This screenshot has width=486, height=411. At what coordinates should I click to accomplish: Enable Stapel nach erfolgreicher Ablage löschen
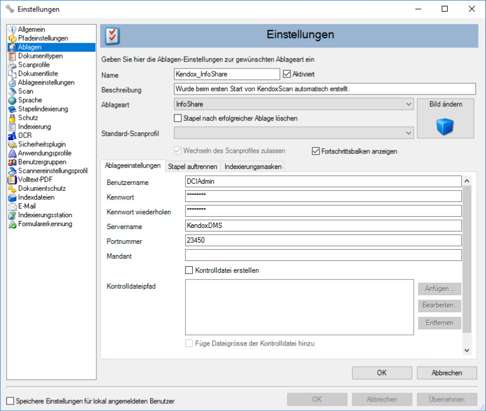178,118
